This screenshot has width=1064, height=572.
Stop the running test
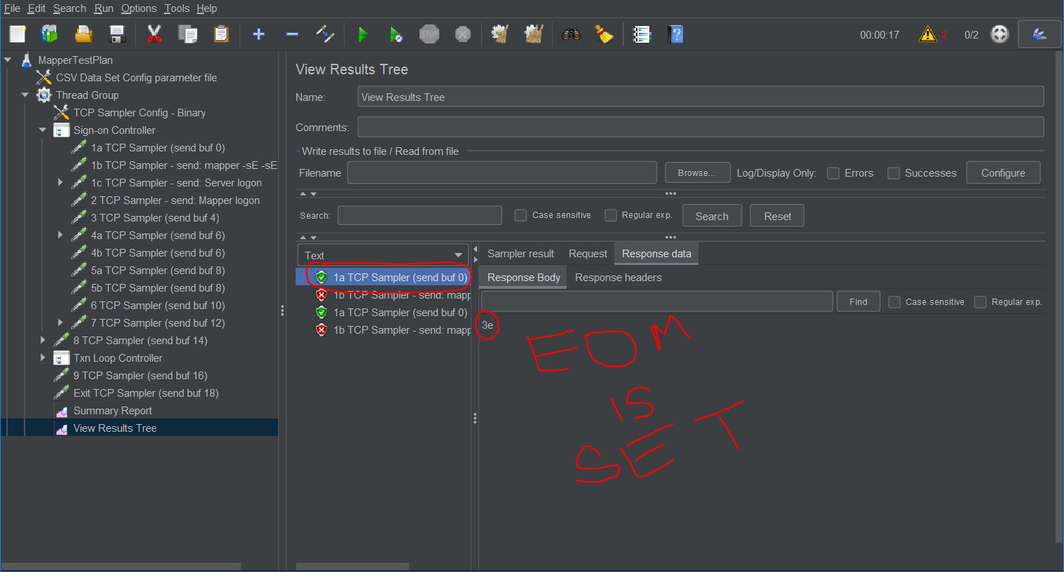click(429, 34)
